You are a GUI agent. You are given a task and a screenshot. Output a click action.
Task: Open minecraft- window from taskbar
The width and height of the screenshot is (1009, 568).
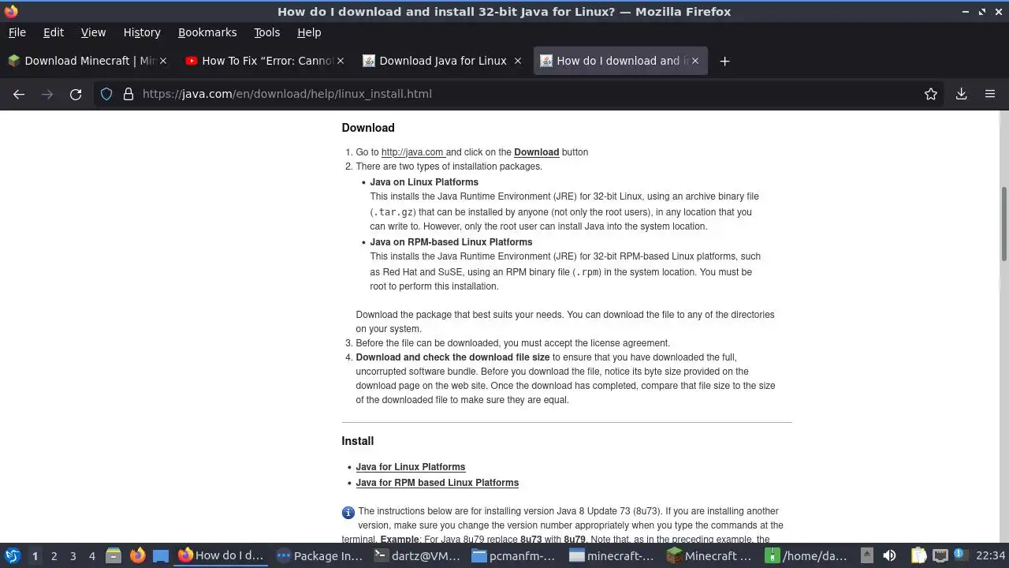[x=612, y=555]
